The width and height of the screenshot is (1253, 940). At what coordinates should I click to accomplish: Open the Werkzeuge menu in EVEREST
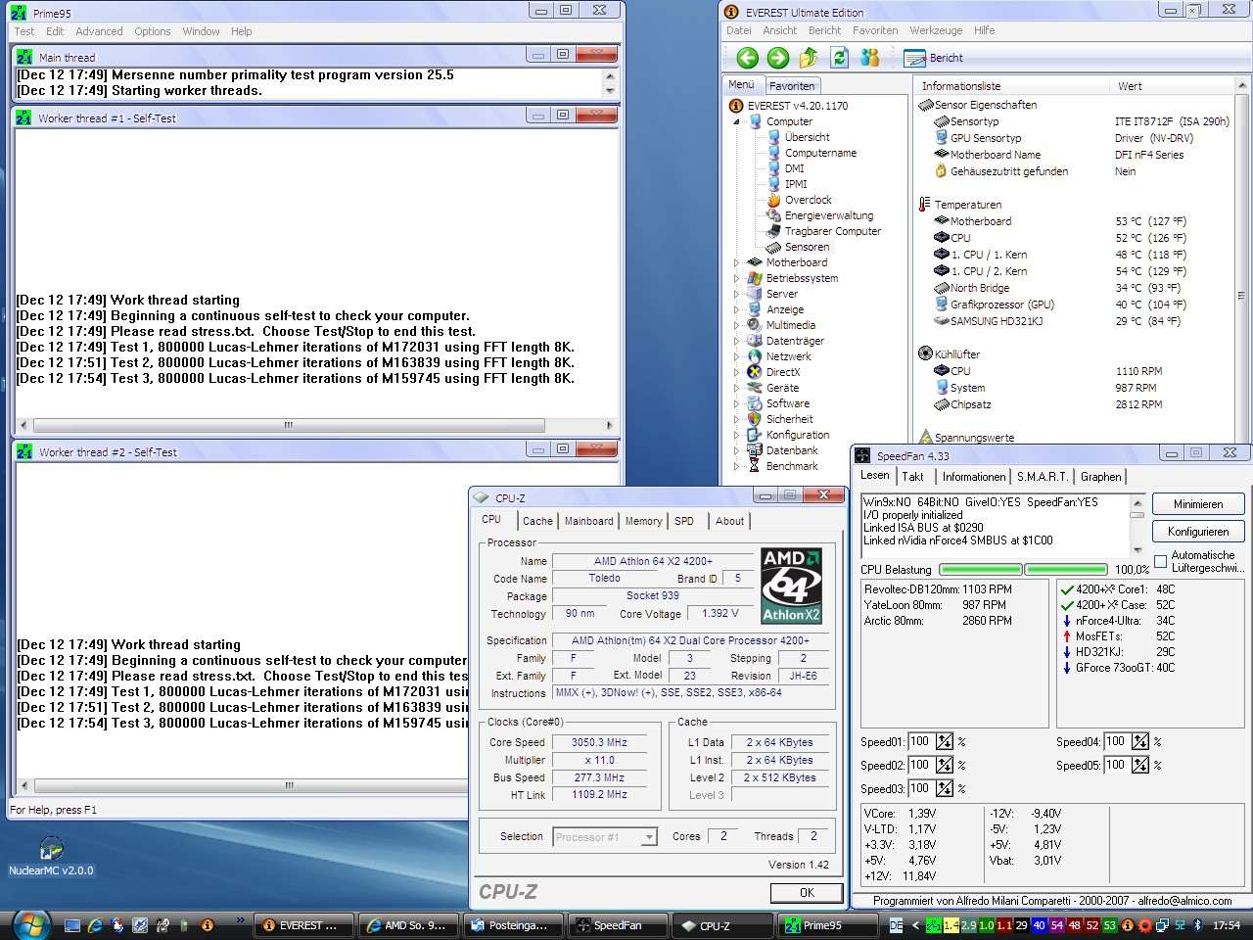click(x=936, y=30)
